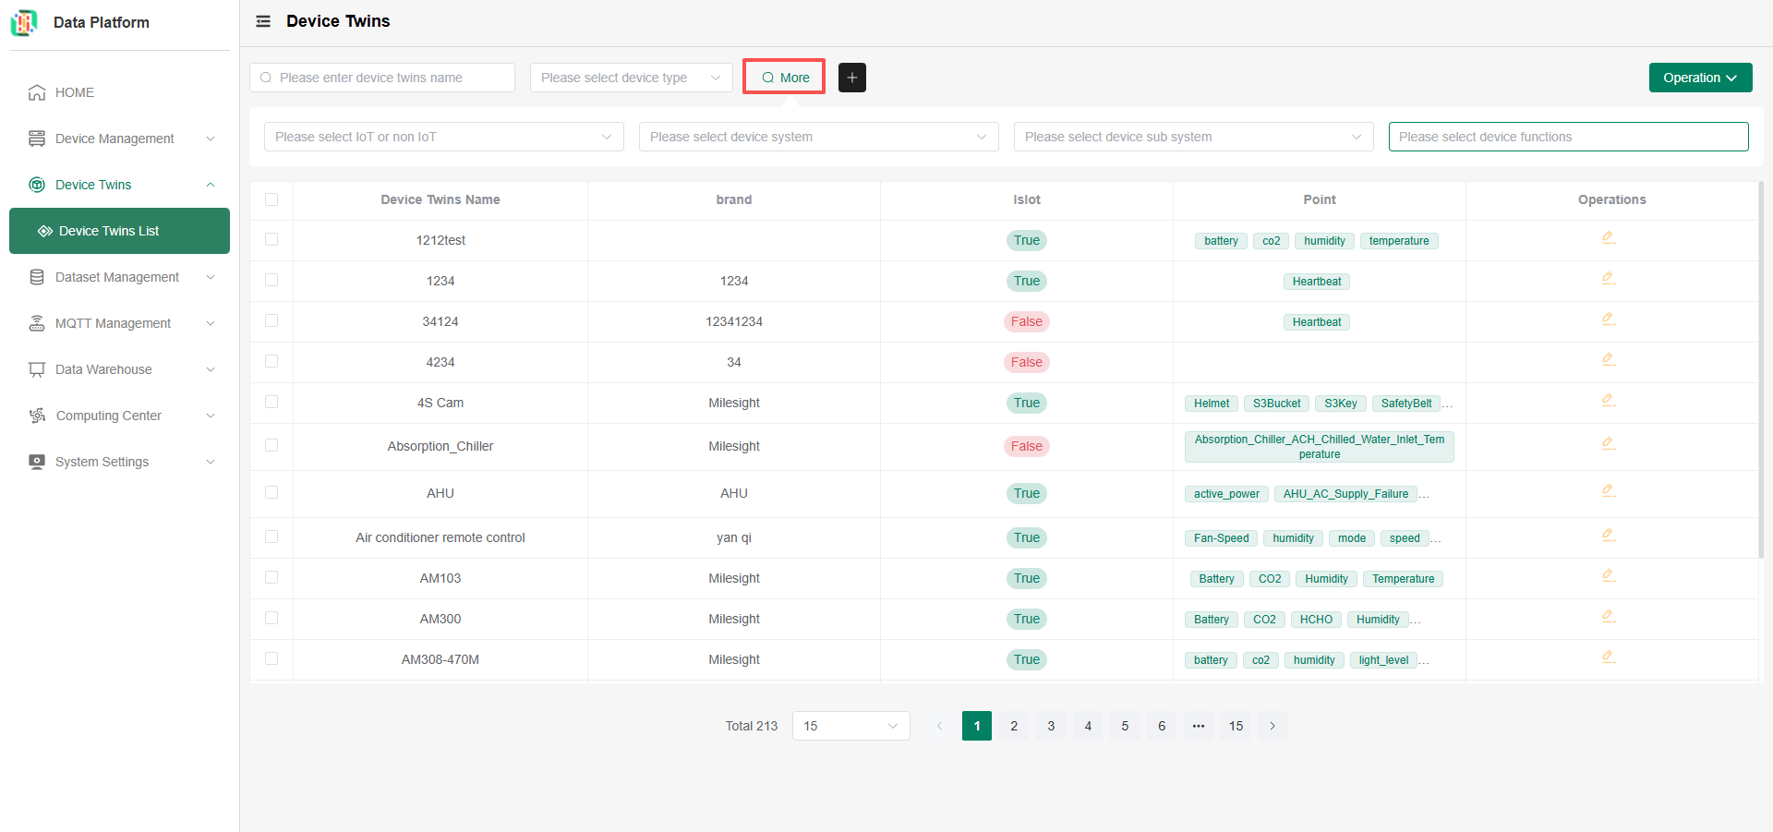Open the page size dropdown showing 15
Viewport: 1773px width, 832px height.
coord(850,726)
